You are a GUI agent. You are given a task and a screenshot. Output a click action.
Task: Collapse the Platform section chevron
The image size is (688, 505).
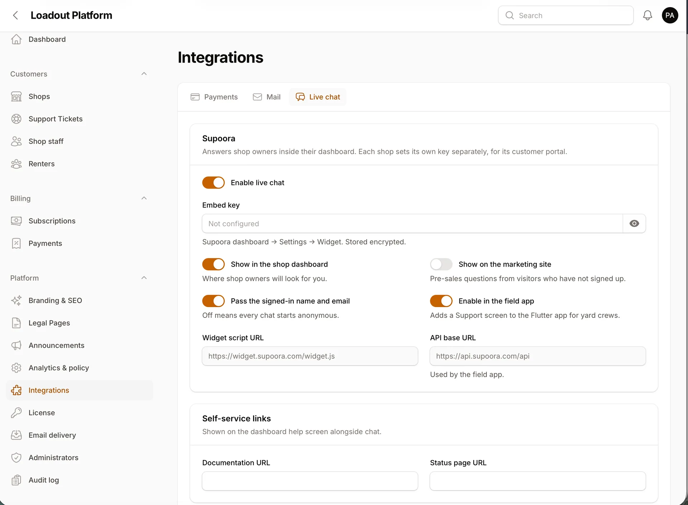(144, 278)
